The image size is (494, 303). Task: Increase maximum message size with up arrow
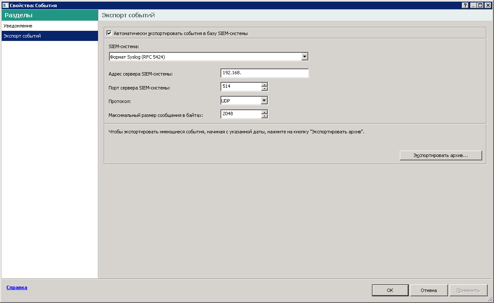pyautogui.click(x=265, y=112)
